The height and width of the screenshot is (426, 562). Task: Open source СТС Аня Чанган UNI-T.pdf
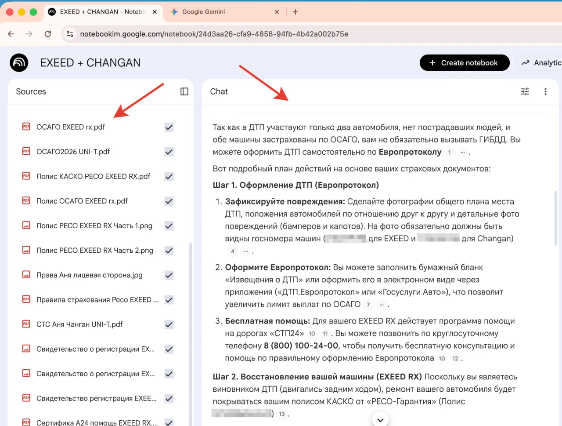79,324
